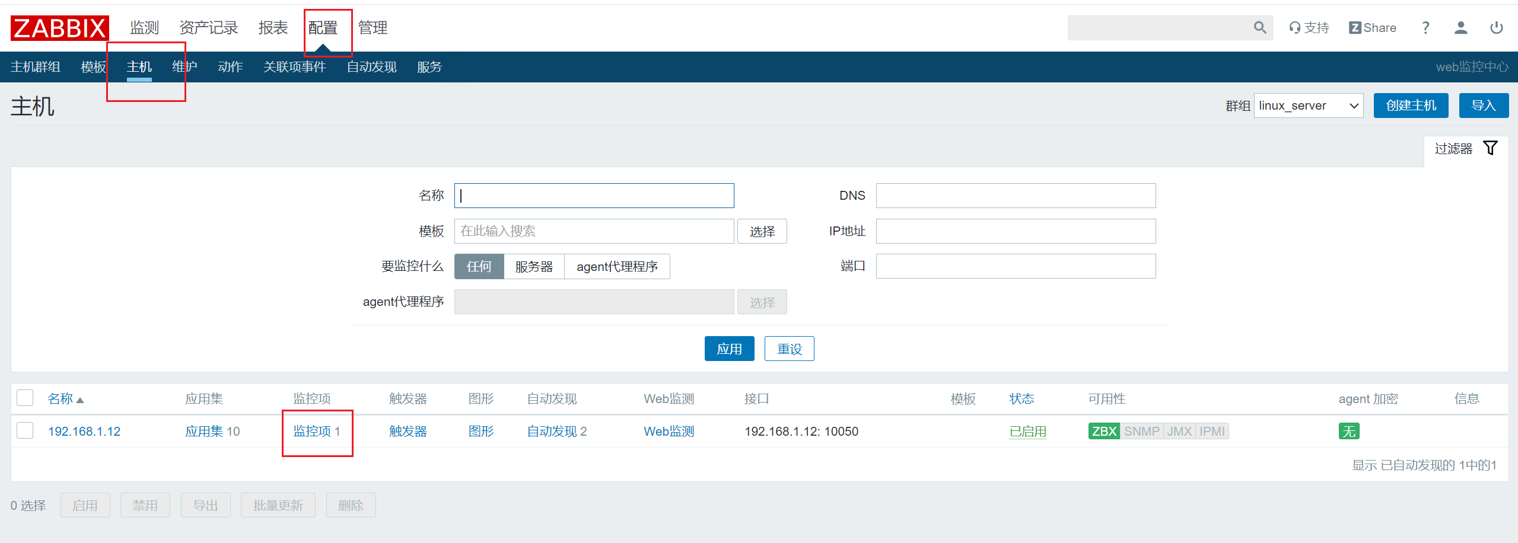
Task: Click the 重设 filter button
Action: (789, 349)
